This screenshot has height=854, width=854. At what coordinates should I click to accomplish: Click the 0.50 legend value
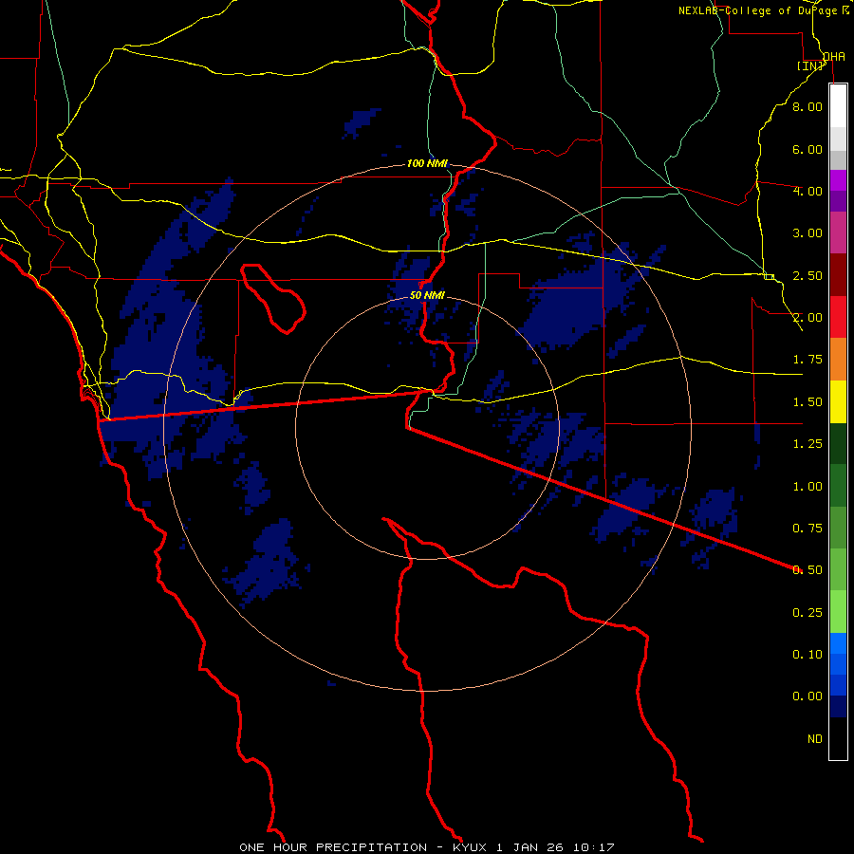(x=808, y=570)
